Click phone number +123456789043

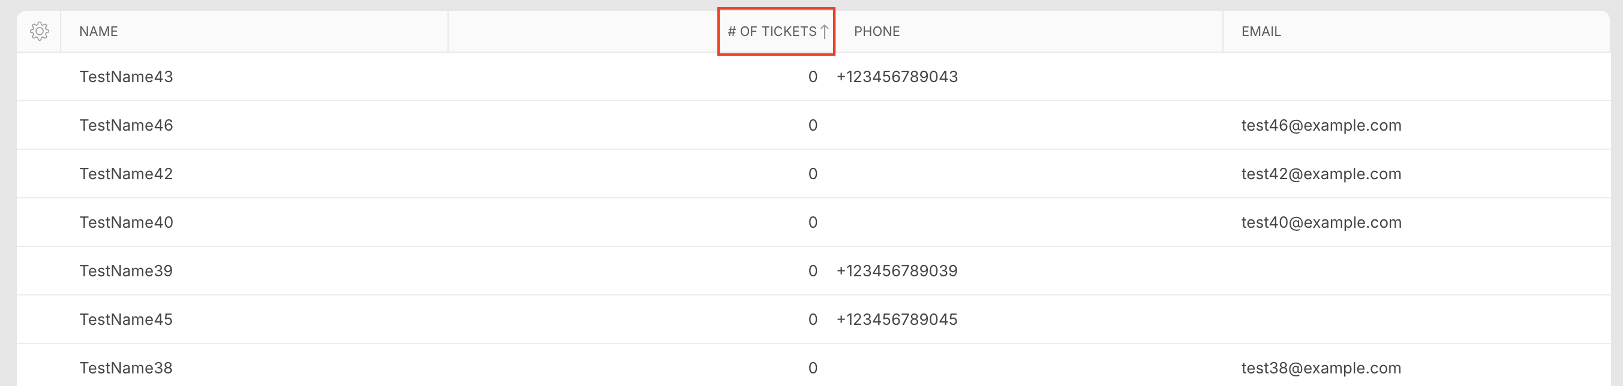point(897,77)
